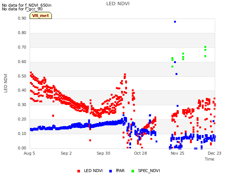237x178 pixels.
Task: Click the 0.50 y-axis tick label
Action: (22, 76)
